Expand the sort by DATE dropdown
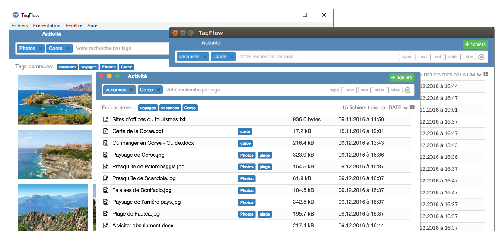 pyautogui.click(x=405, y=108)
